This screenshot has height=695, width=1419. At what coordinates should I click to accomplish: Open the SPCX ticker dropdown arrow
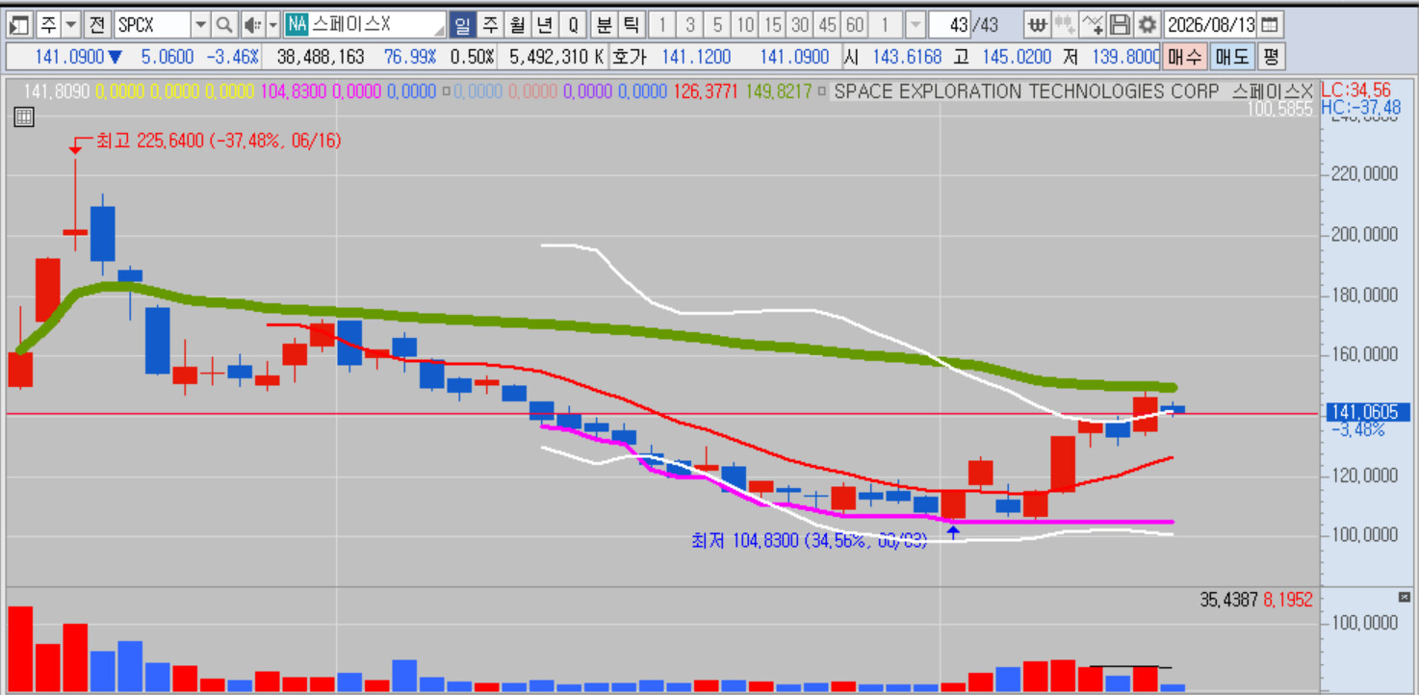tap(200, 24)
